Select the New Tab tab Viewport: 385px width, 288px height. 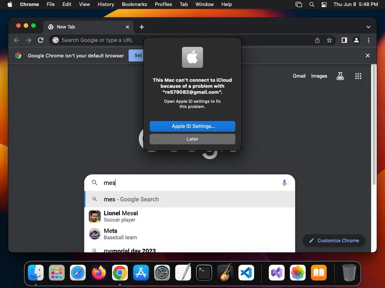[88, 27]
